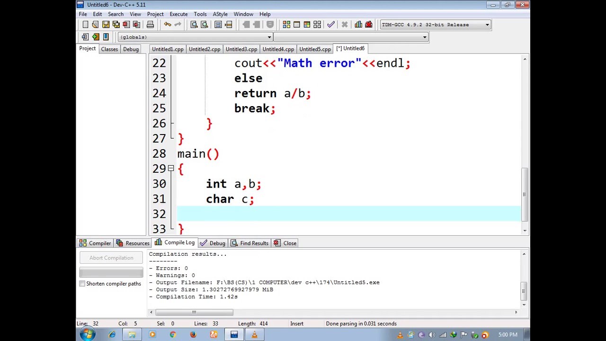This screenshot has height=341, width=606.
Task: Click the Syntax Check checkmark icon
Action: pos(331,25)
